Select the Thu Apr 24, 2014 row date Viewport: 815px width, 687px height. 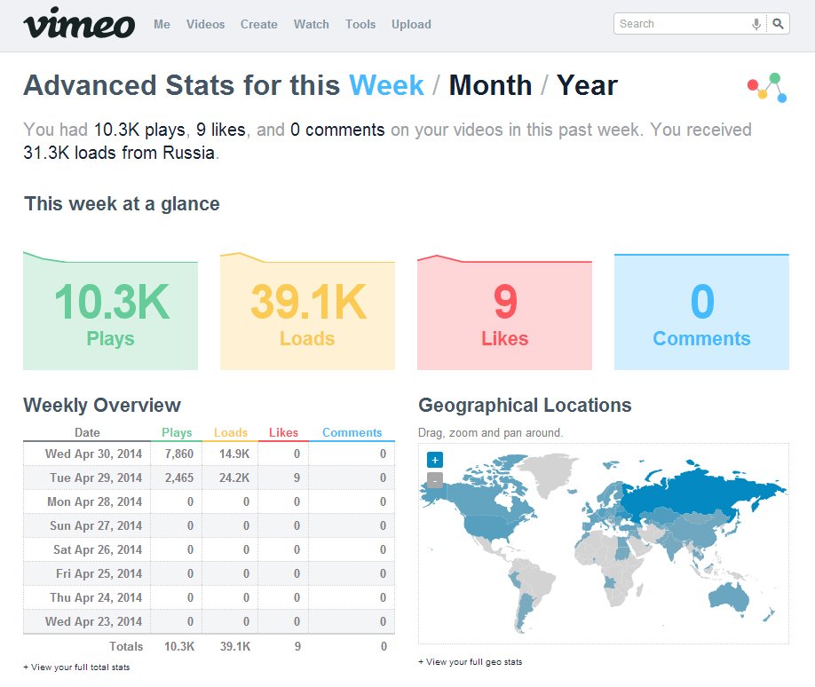tap(96, 597)
